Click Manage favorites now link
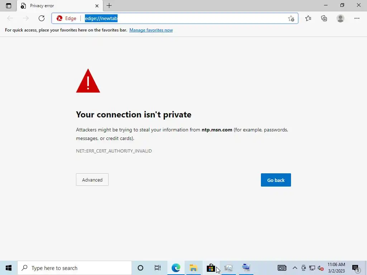The image size is (367, 275). coord(151,30)
